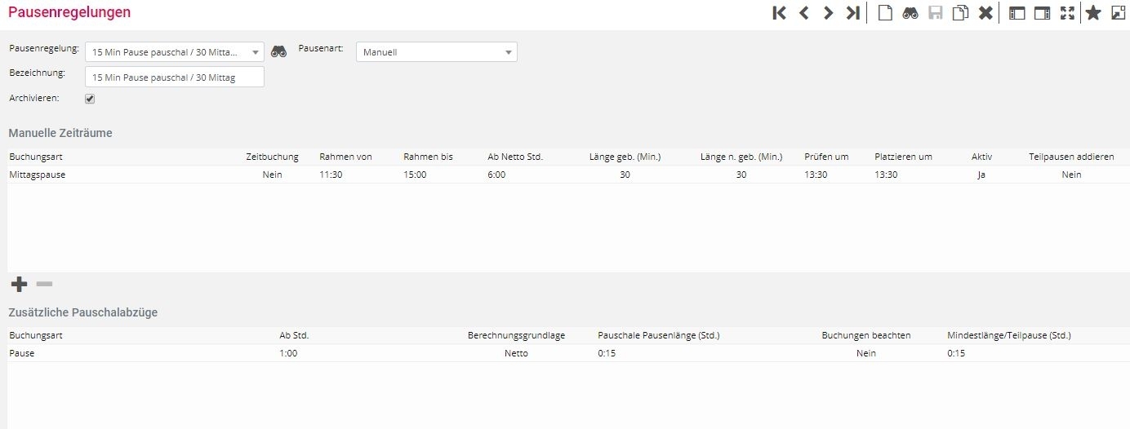Enter fullscreen with the expand arrows icon

[1067, 13]
